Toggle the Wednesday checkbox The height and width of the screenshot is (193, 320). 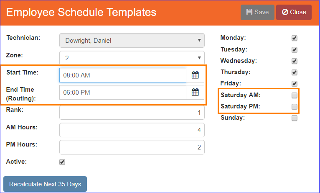click(294, 61)
